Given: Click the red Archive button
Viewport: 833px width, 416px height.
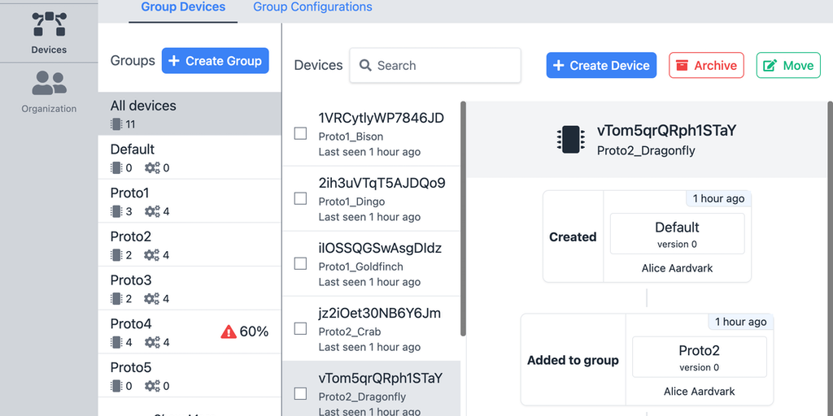Looking at the screenshot, I should pos(706,66).
